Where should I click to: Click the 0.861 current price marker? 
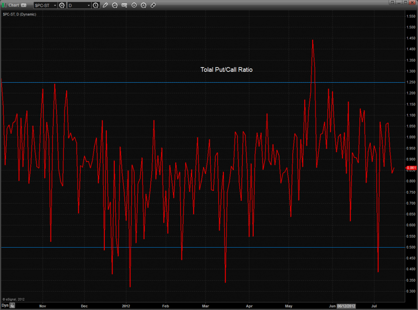[411, 168]
